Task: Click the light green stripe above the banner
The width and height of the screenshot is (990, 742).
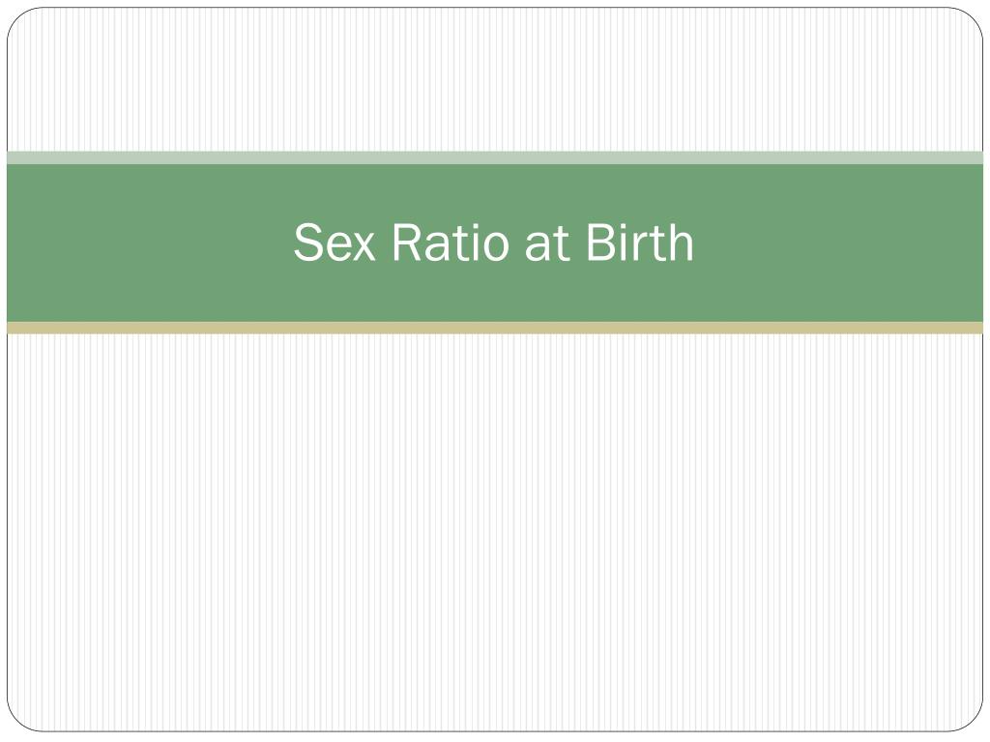Action: click(x=495, y=157)
